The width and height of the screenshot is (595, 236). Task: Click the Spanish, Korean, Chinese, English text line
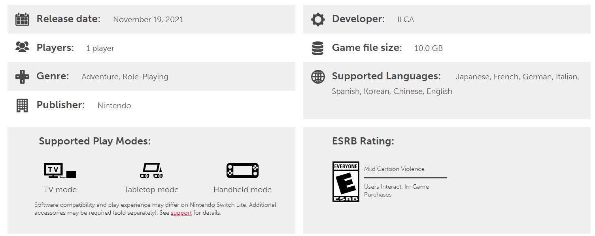(392, 91)
